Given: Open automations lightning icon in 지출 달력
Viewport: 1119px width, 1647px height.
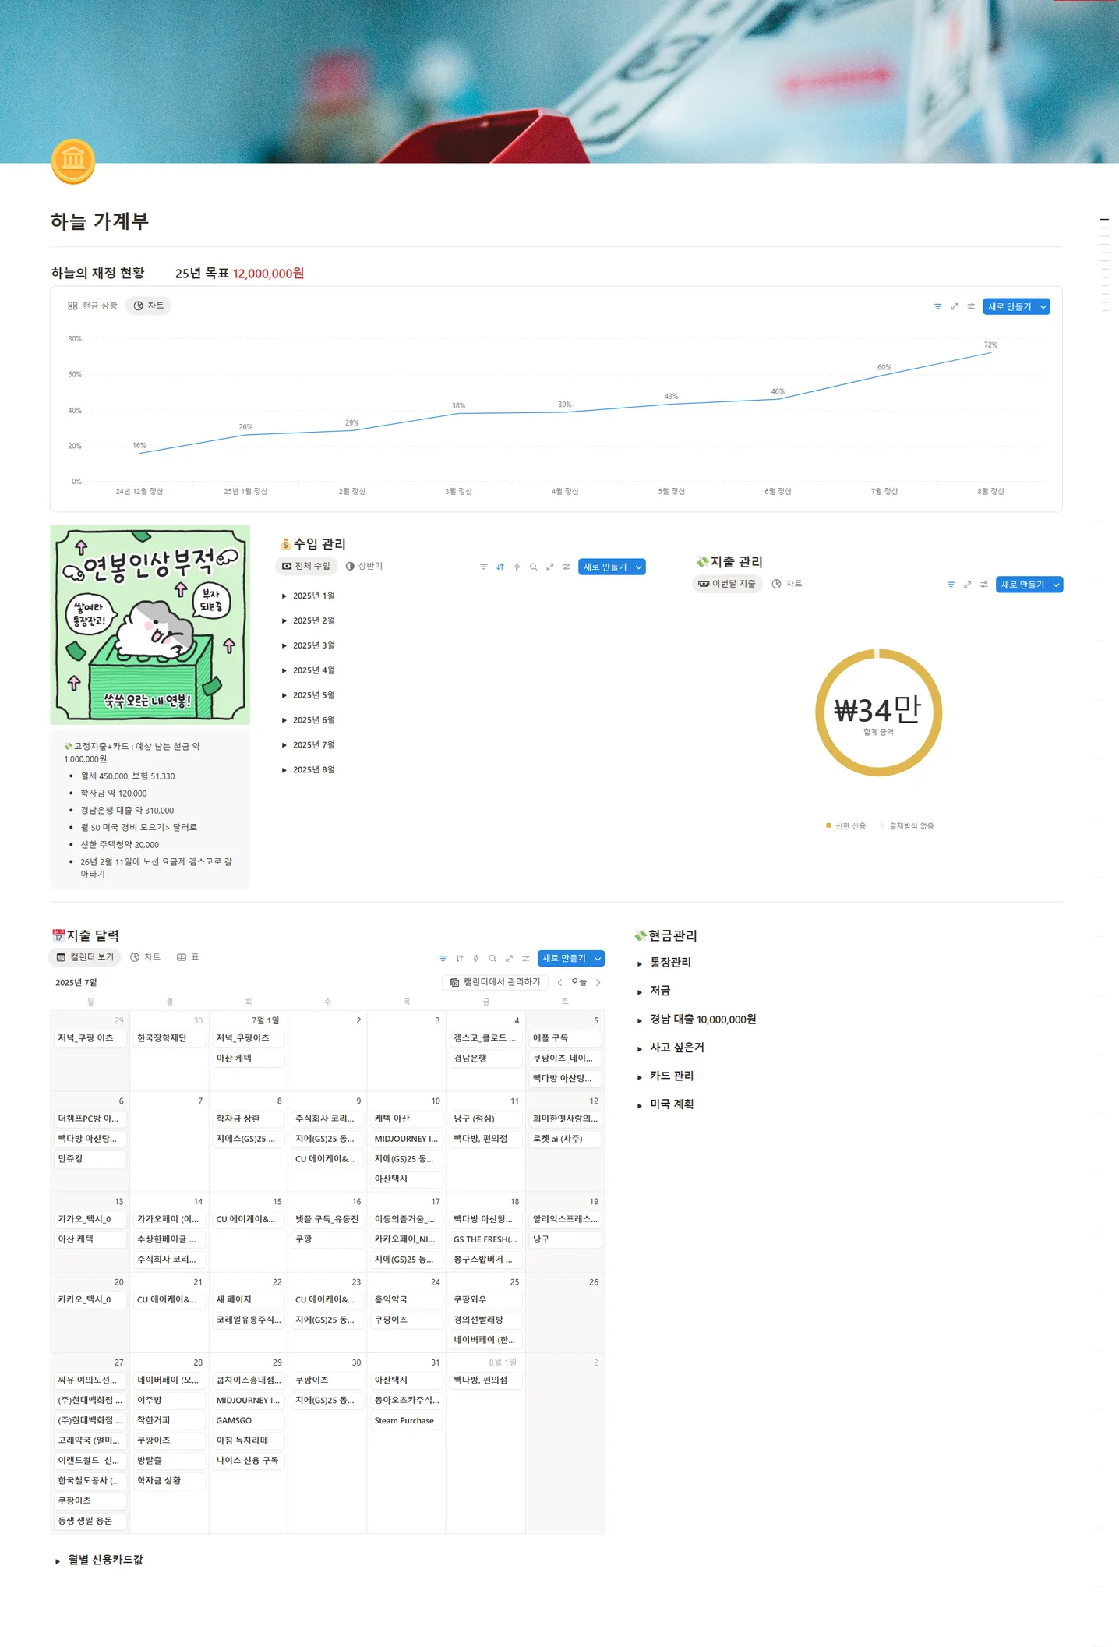Looking at the screenshot, I should tap(475, 959).
